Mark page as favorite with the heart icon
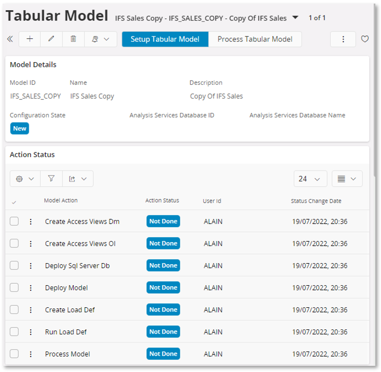This screenshot has width=381, height=372. point(365,39)
